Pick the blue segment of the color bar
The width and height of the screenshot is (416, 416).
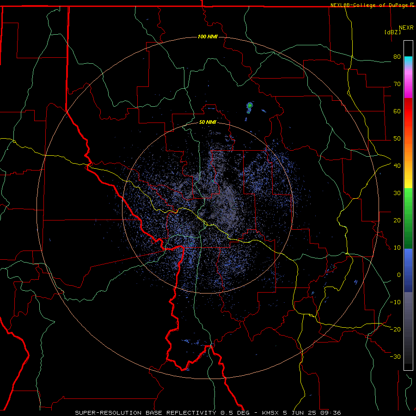click(x=408, y=270)
